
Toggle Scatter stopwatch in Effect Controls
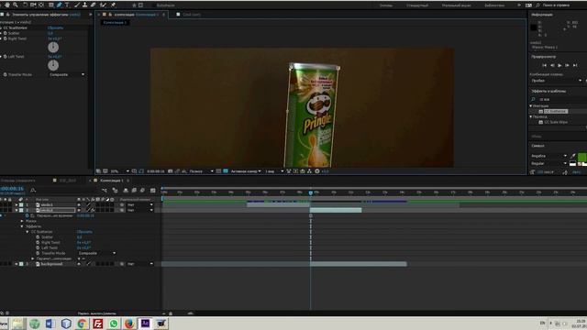click(6, 33)
